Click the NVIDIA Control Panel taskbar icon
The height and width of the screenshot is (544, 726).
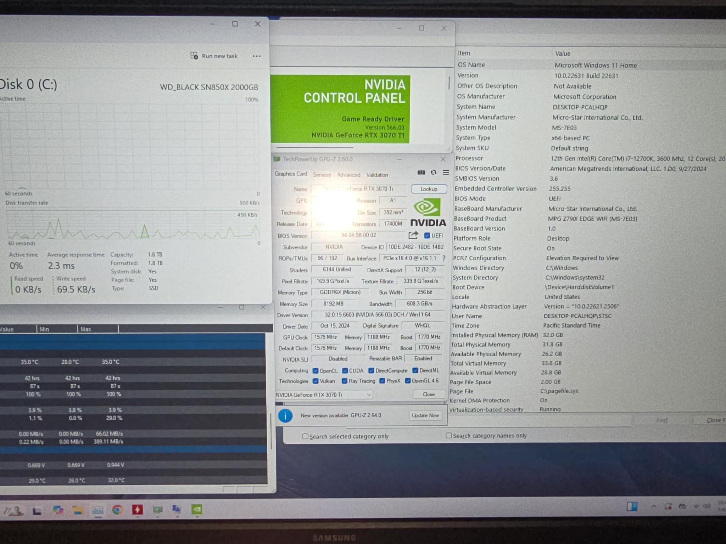tap(197, 509)
